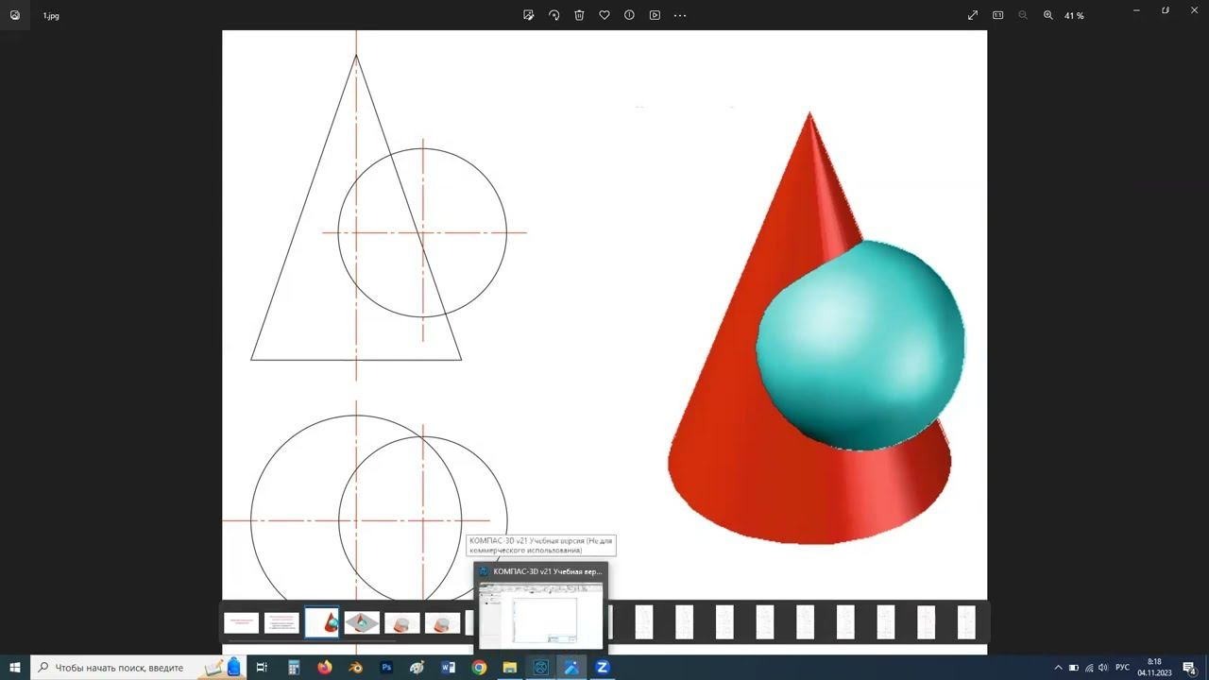Open Firefox from the taskbar

(325, 668)
